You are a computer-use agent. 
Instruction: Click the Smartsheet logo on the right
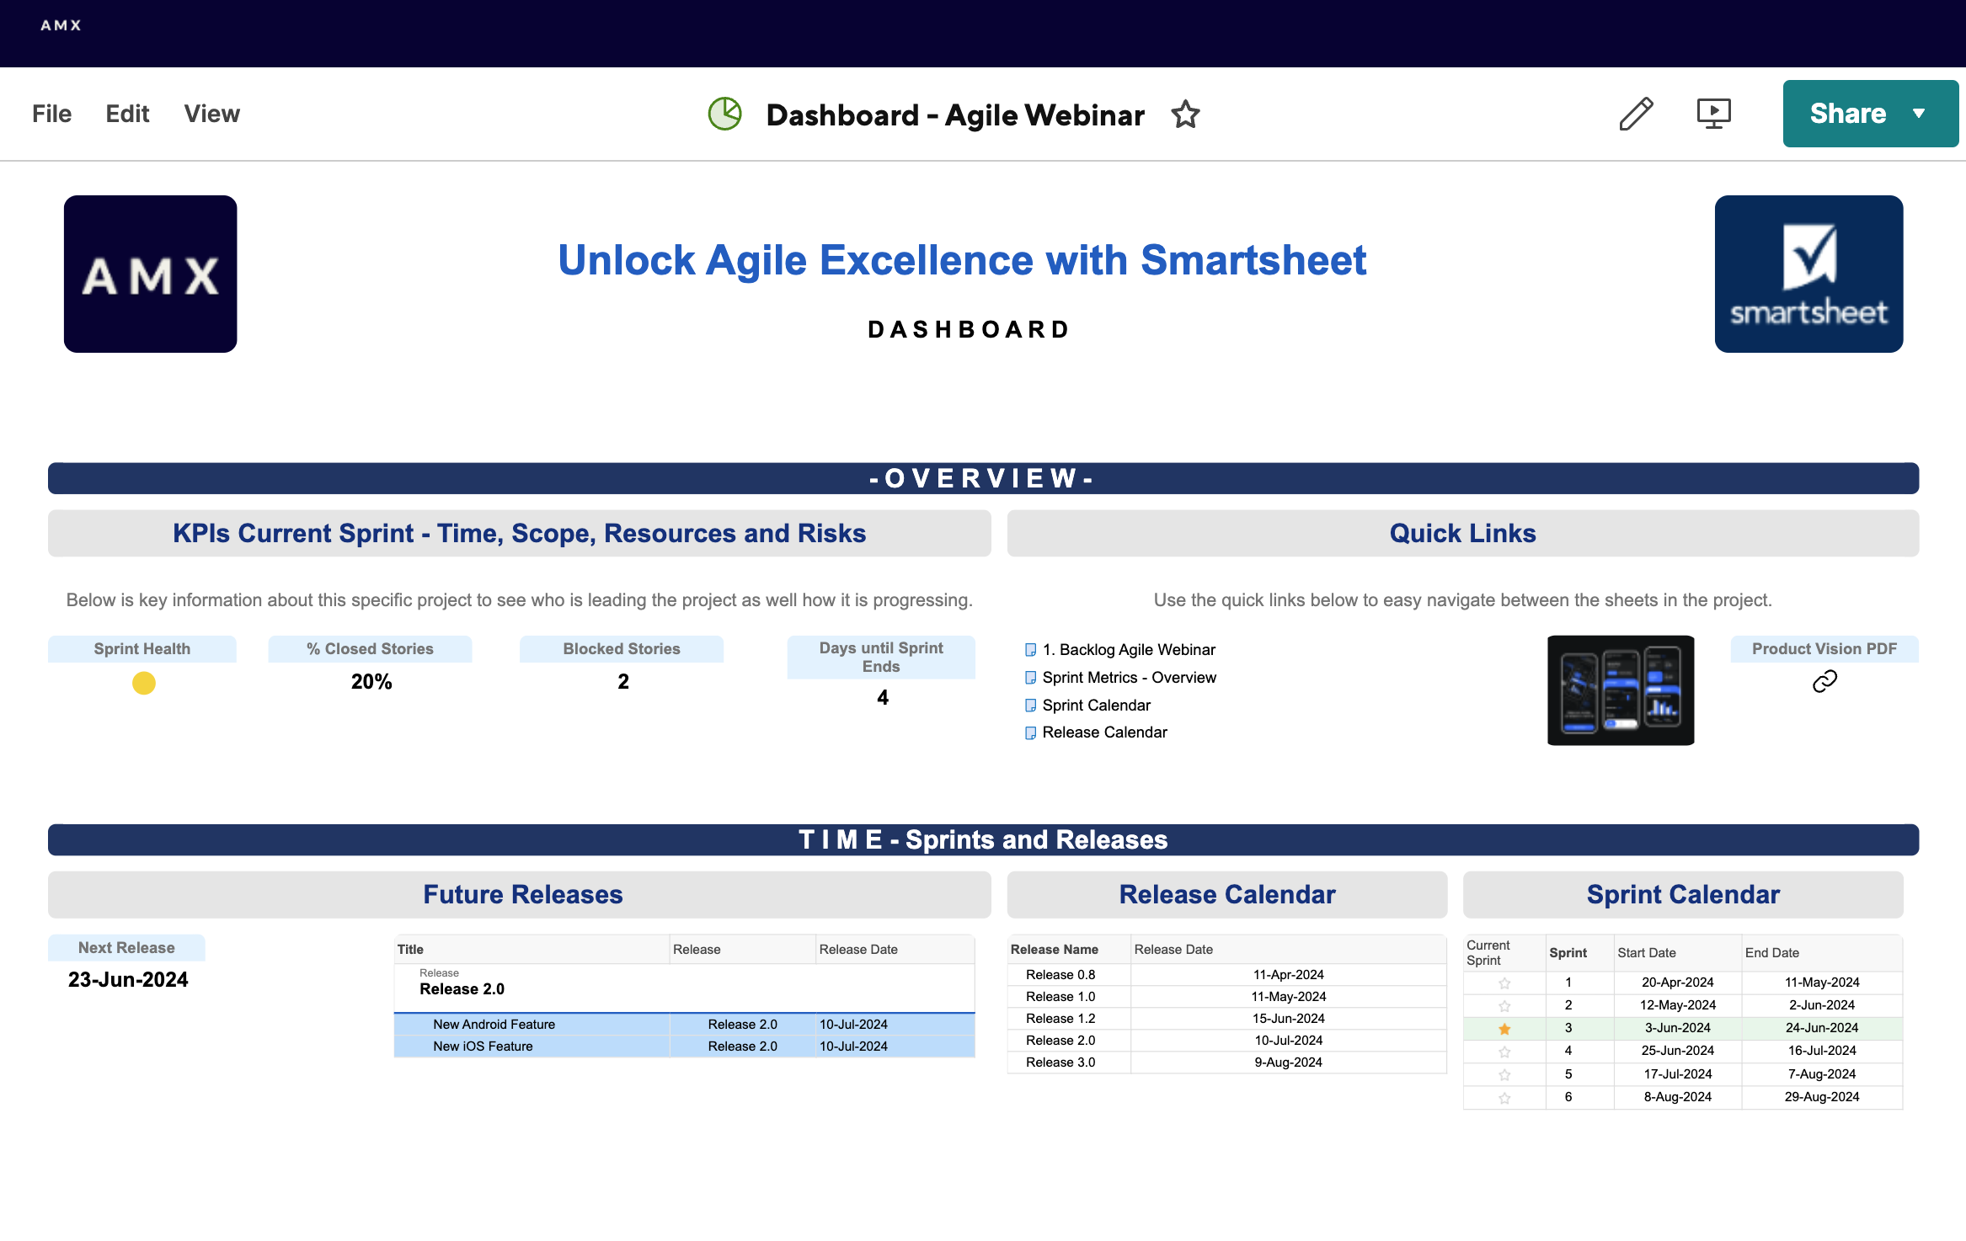[1808, 274]
